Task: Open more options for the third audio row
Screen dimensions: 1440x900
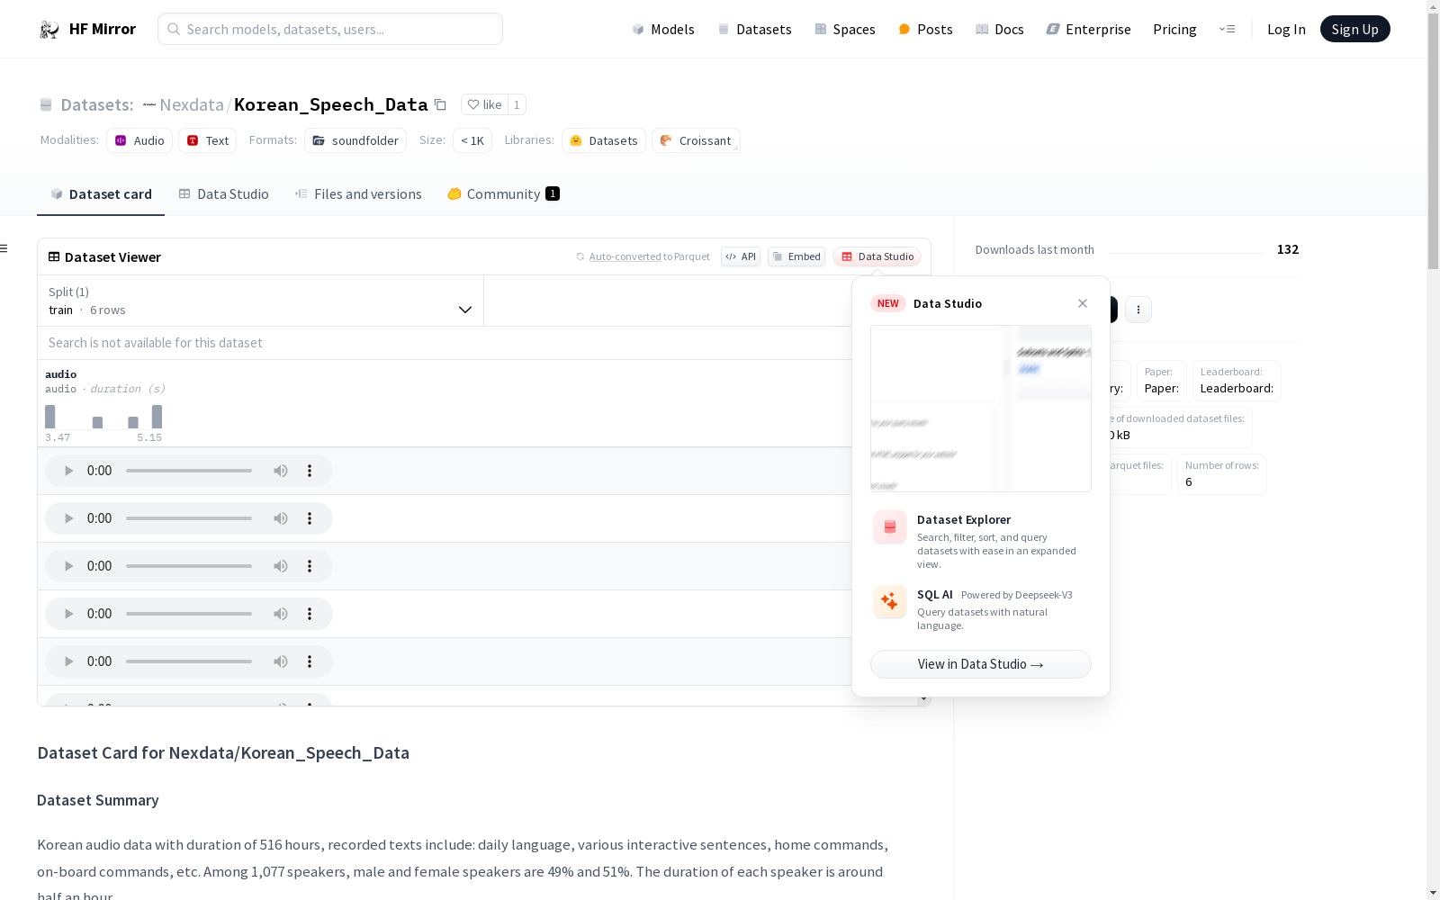Action: tap(310, 566)
